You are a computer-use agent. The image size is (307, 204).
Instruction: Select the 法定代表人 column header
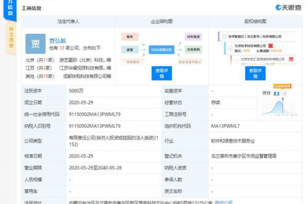click(x=68, y=21)
